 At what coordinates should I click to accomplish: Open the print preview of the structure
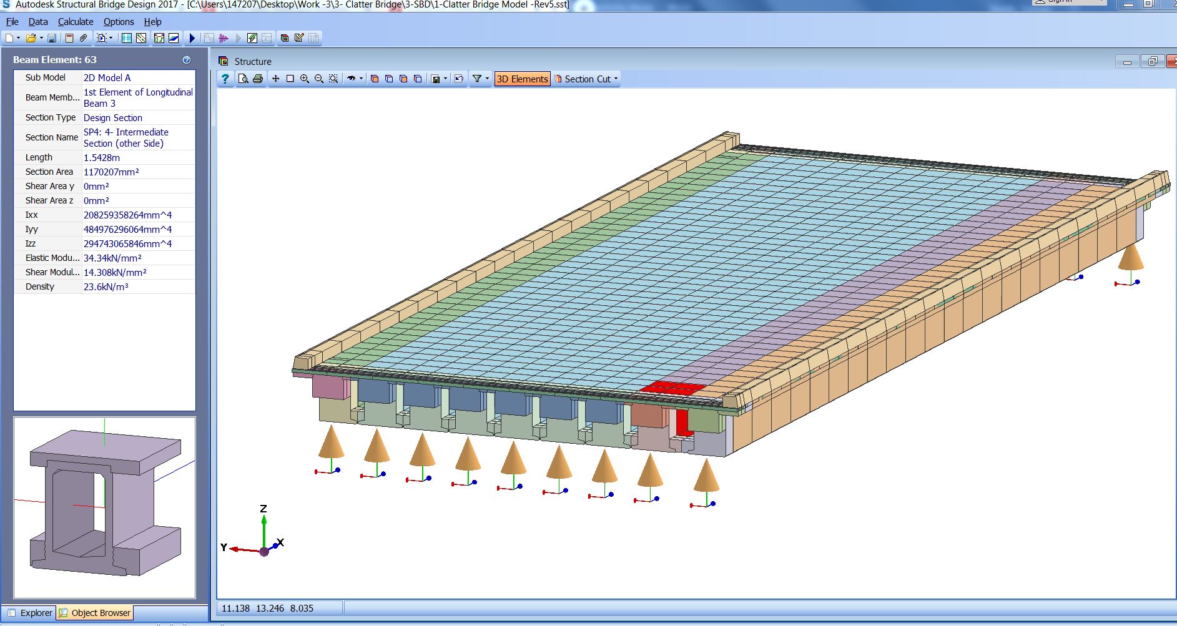(243, 79)
